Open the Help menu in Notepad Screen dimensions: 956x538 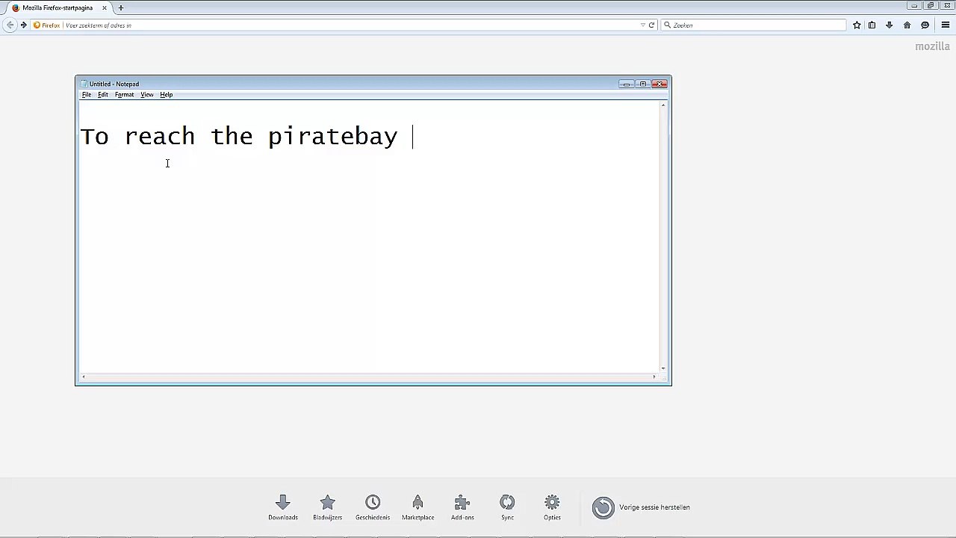[166, 95]
